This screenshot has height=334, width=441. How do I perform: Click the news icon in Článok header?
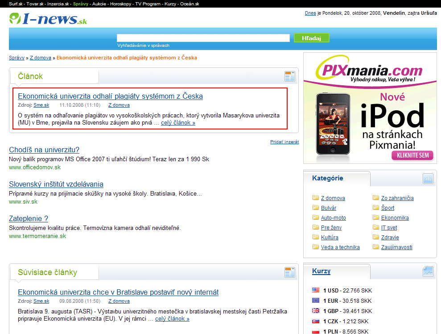pos(290,76)
